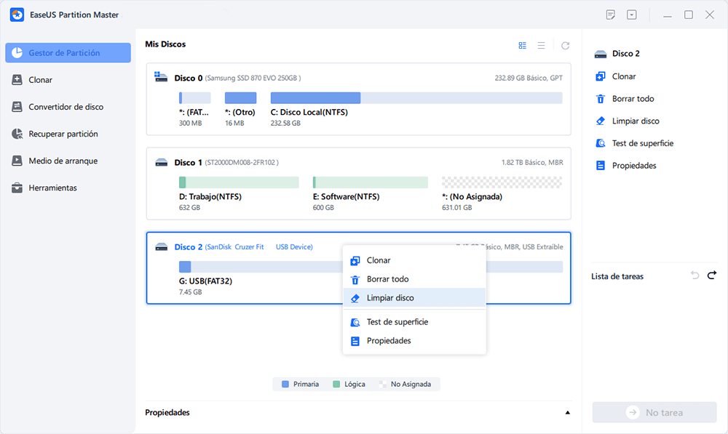Click Test de superficie in right panel
This screenshot has width=728, height=434.
(643, 143)
